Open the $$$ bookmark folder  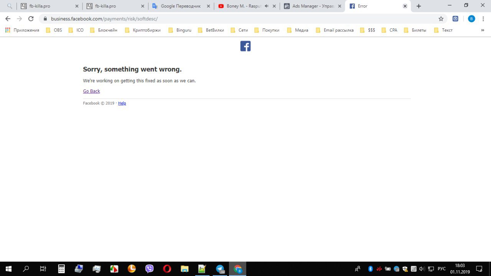tap(367, 30)
